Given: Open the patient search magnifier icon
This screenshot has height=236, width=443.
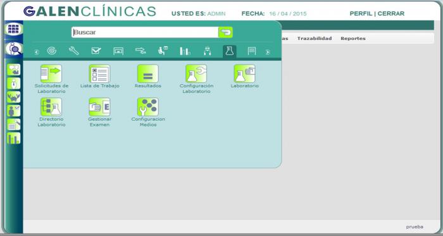Looking at the screenshot, I should [x=13, y=49].
